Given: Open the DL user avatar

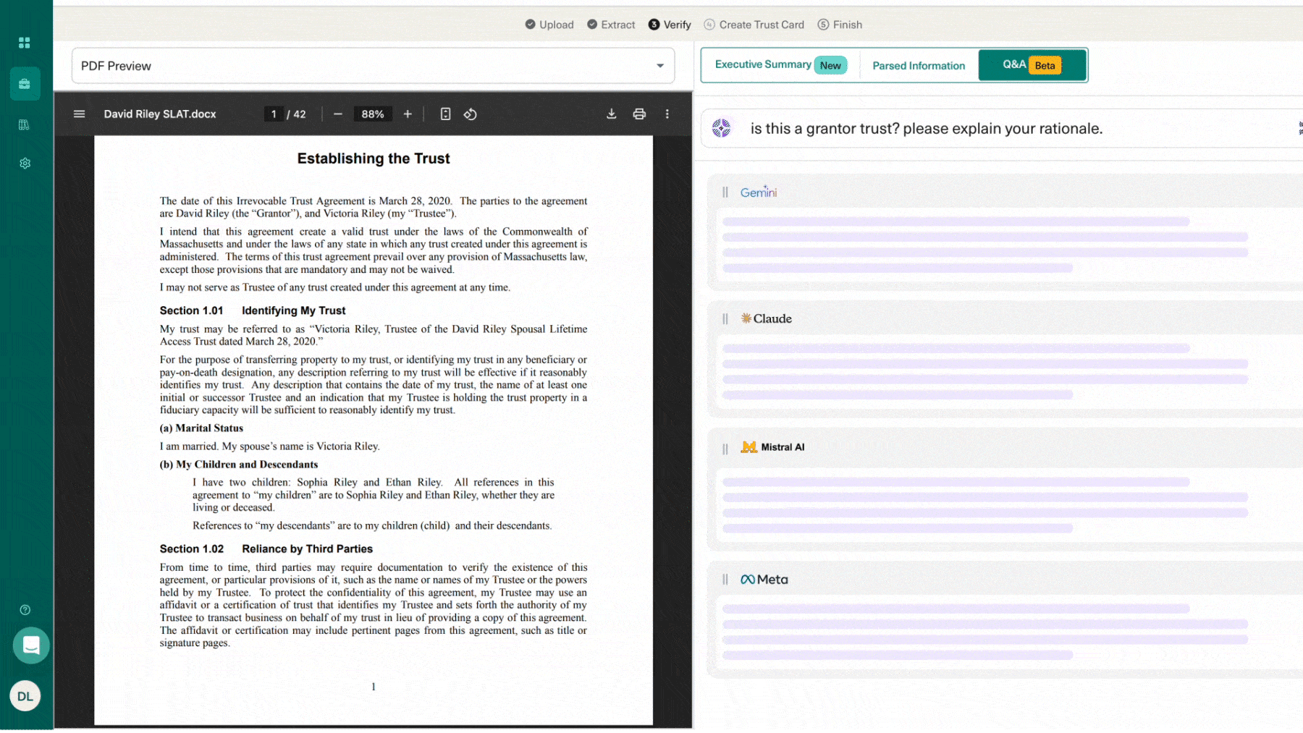Looking at the screenshot, I should coord(25,696).
